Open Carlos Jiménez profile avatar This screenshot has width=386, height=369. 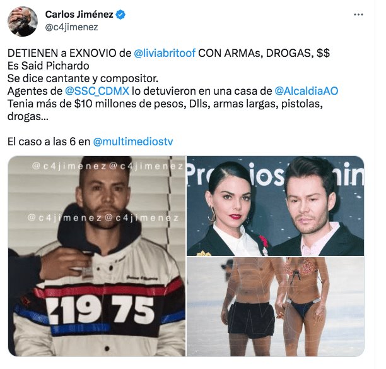click(x=23, y=21)
